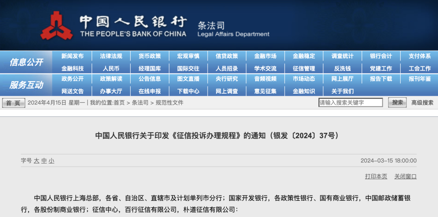Click the 条法司 department title
The image size is (438, 217).
click(211, 26)
